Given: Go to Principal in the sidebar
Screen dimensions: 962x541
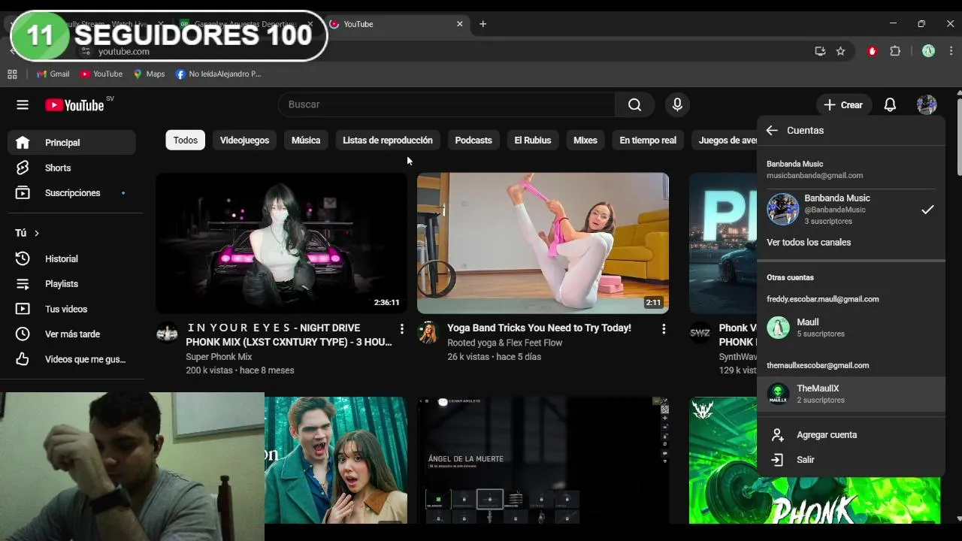Looking at the screenshot, I should point(72,143).
